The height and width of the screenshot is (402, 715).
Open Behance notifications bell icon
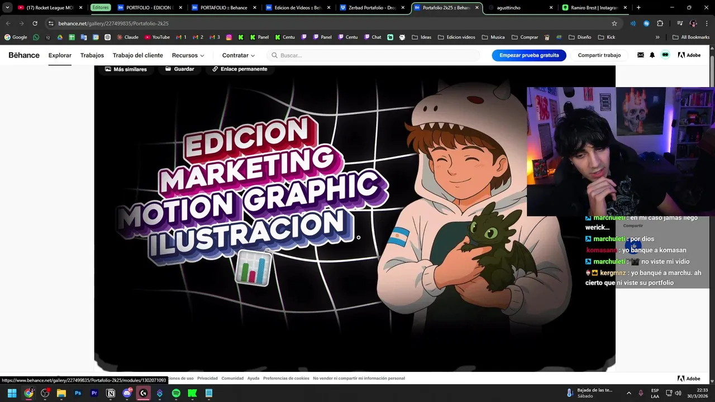pos(652,55)
